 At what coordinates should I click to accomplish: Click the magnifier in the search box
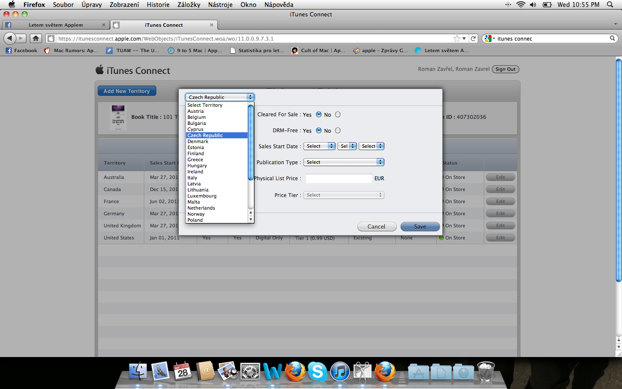point(612,38)
